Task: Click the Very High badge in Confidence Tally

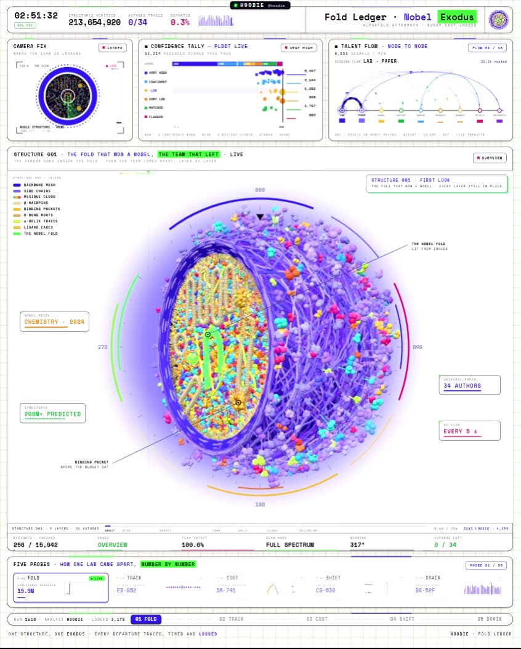Action: point(299,48)
